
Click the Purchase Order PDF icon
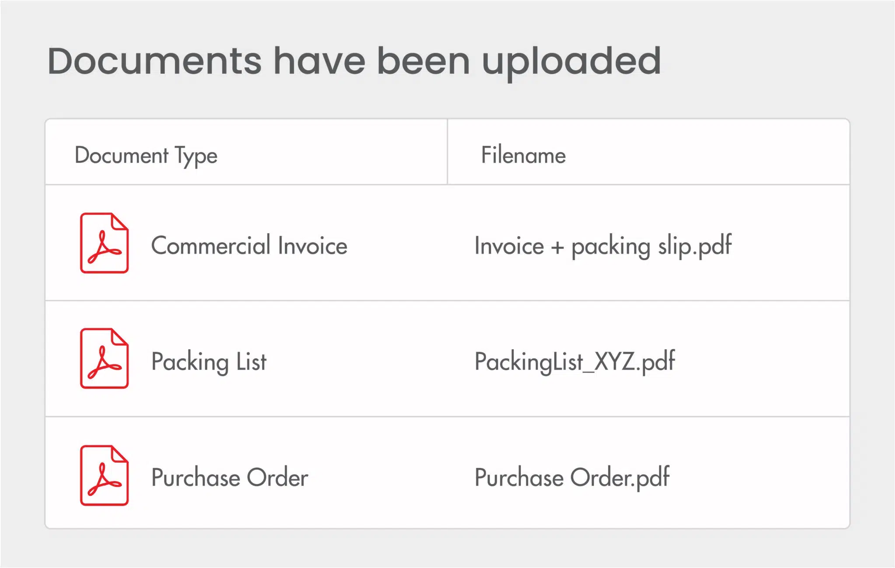[x=104, y=475]
